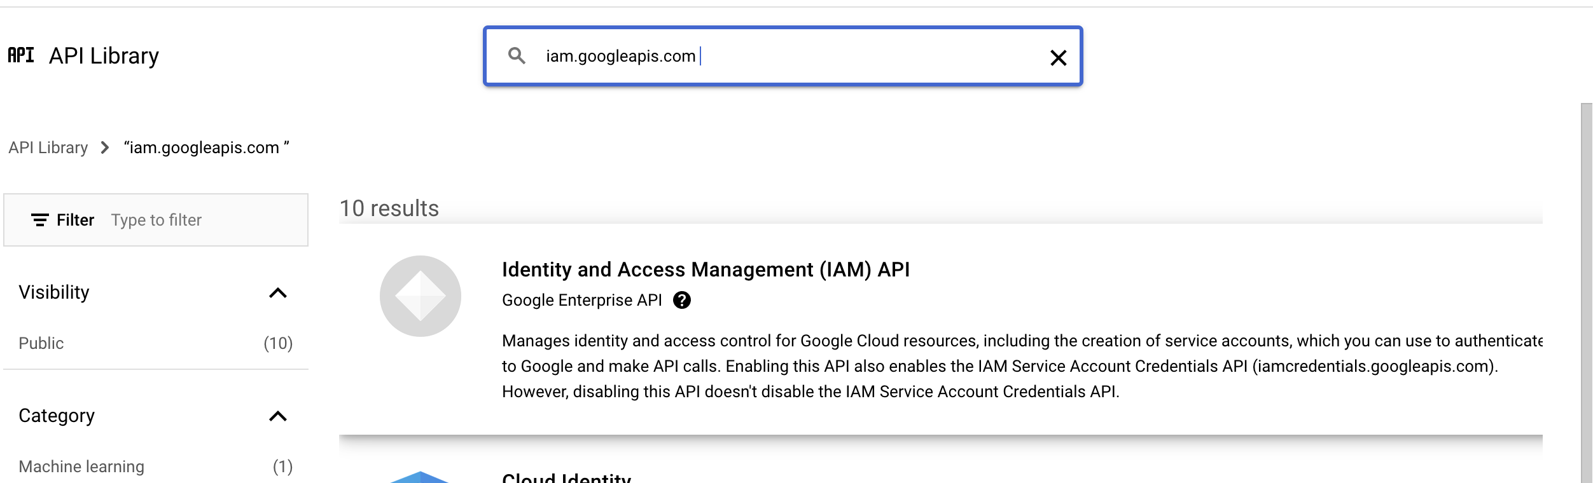1593x483 pixels.
Task: Open the API Library breadcrumb link
Action: coord(48,147)
